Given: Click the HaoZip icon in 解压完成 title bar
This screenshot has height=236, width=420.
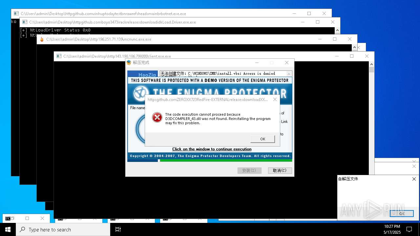Looking at the screenshot, I should [x=129, y=63].
